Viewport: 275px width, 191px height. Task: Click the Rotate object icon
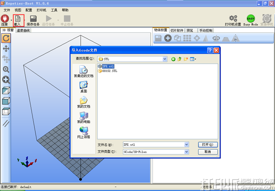pos(216,38)
